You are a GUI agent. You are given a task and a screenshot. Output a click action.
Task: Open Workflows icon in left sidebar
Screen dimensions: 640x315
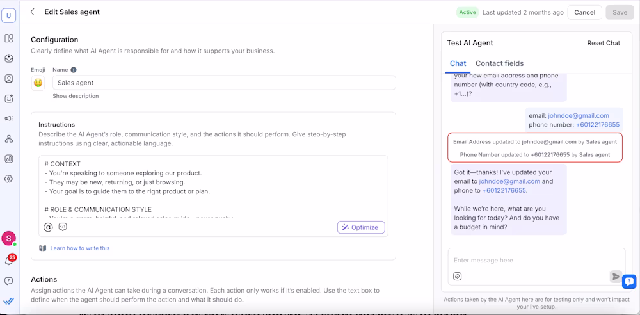coord(9,139)
